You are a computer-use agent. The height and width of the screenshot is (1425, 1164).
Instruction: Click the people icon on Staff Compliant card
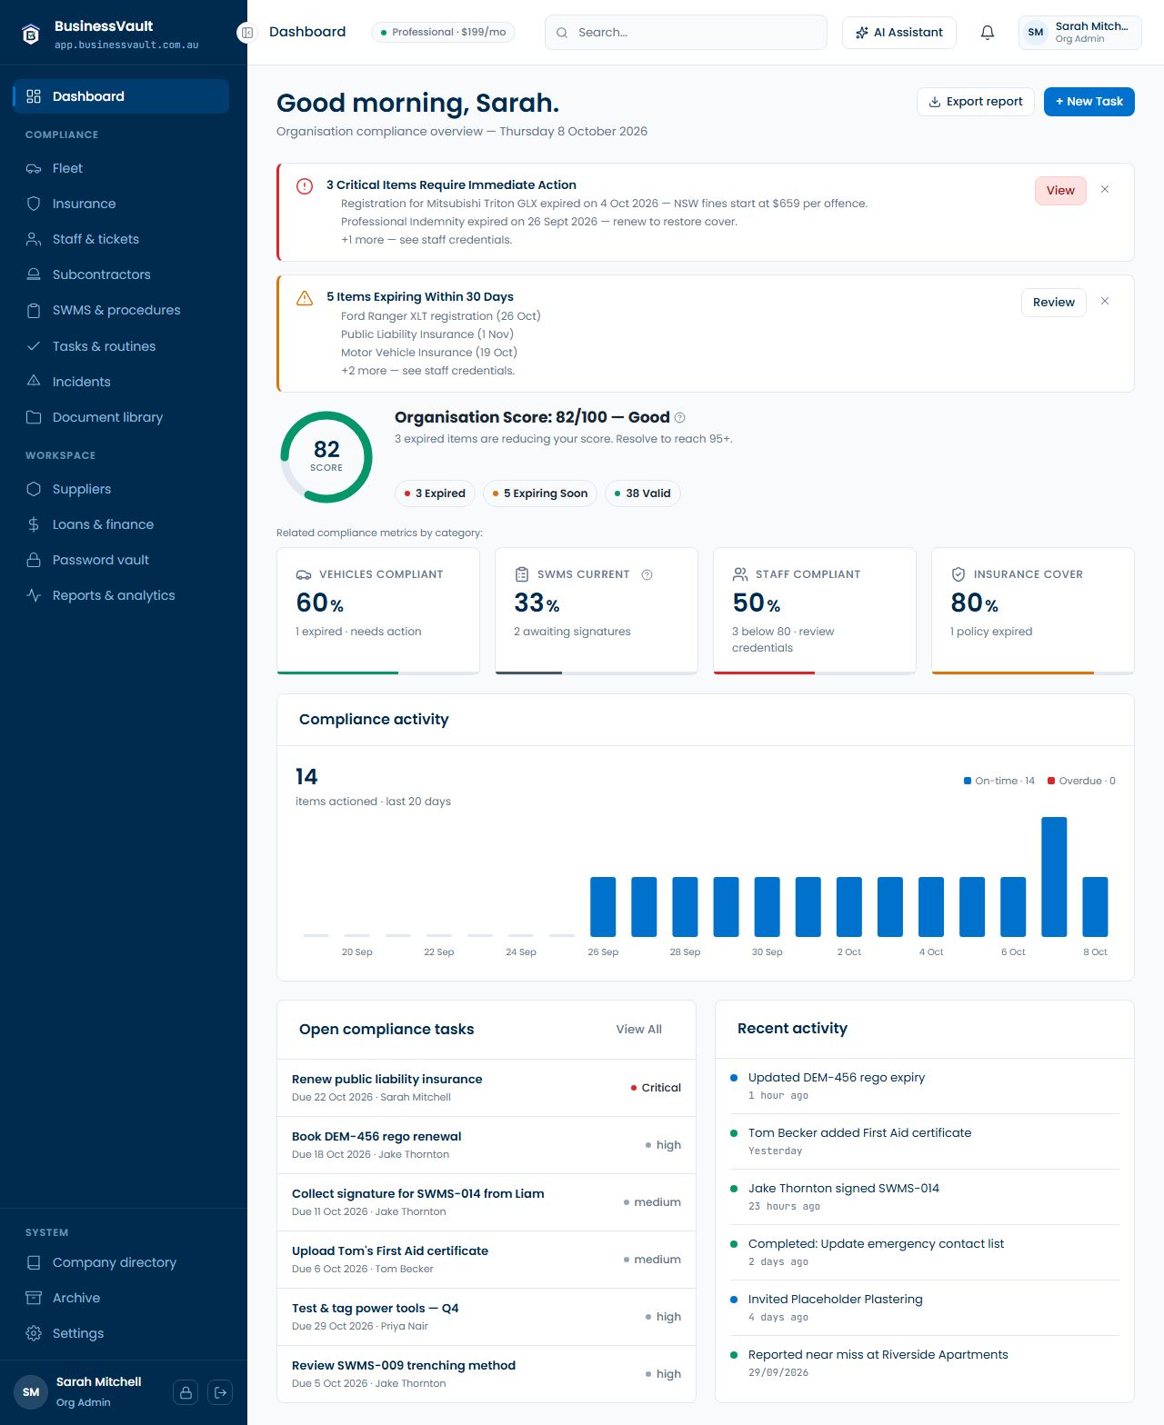740,574
